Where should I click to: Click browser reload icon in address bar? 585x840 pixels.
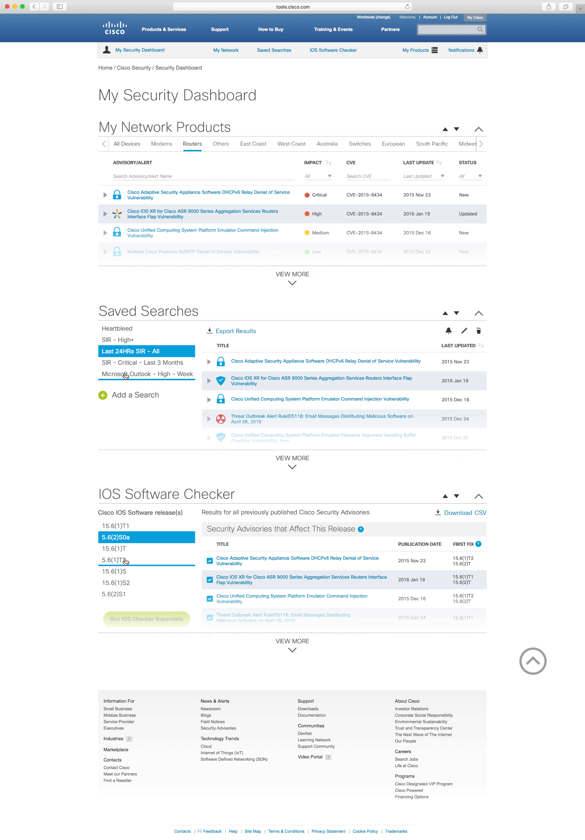[407, 7]
